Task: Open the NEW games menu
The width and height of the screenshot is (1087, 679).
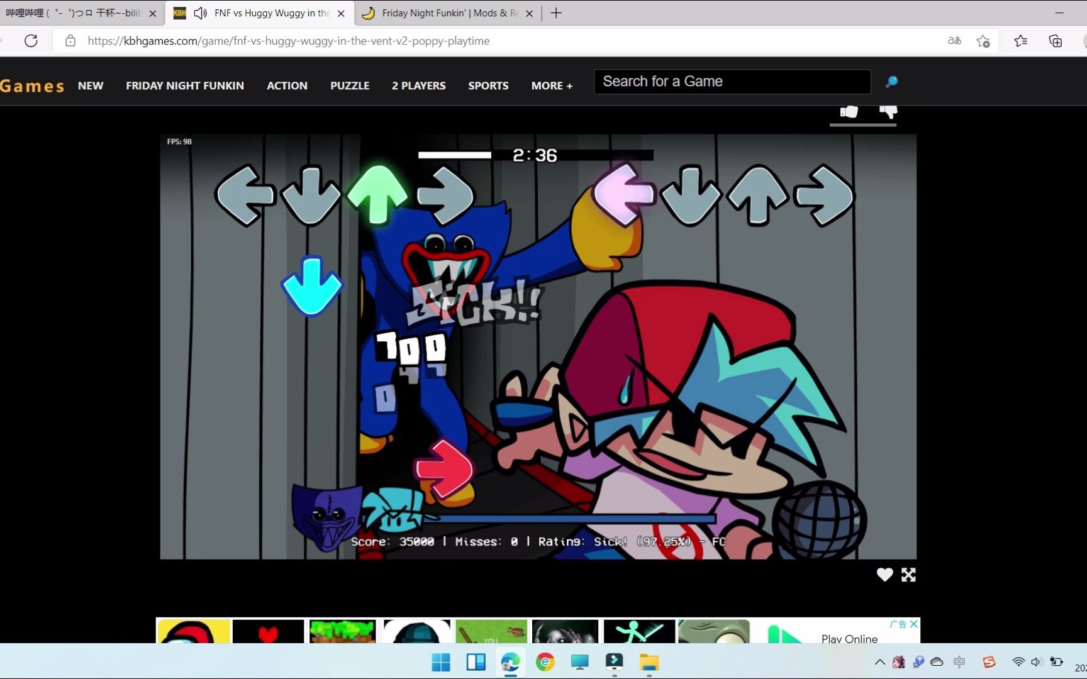Action: [91, 86]
